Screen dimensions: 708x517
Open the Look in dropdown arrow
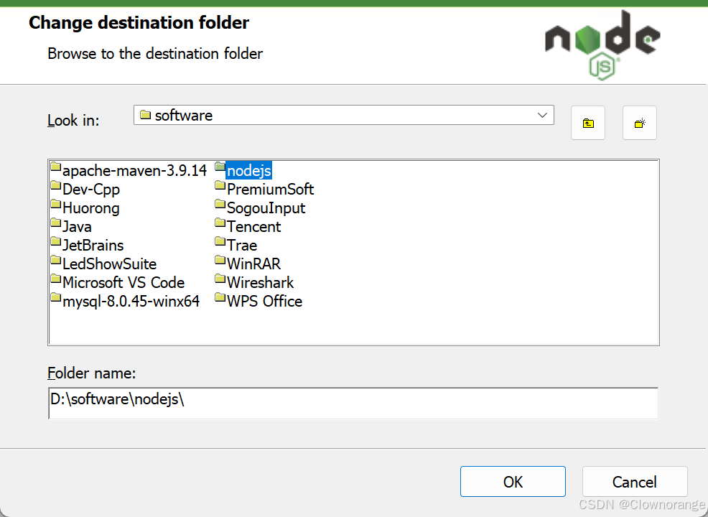542,115
